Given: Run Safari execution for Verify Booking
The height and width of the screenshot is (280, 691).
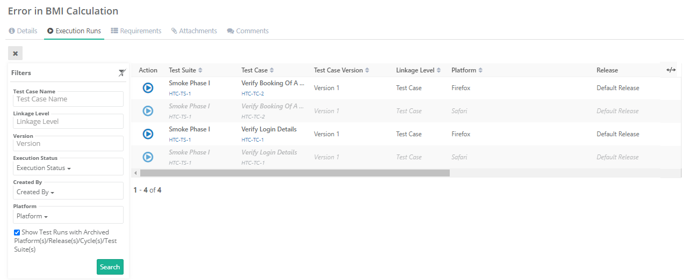Looking at the screenshot, I should tap(148, 111).
